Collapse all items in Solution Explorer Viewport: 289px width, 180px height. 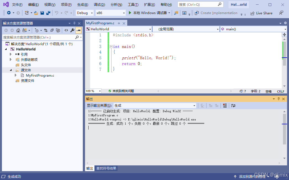tap(52, 30)
